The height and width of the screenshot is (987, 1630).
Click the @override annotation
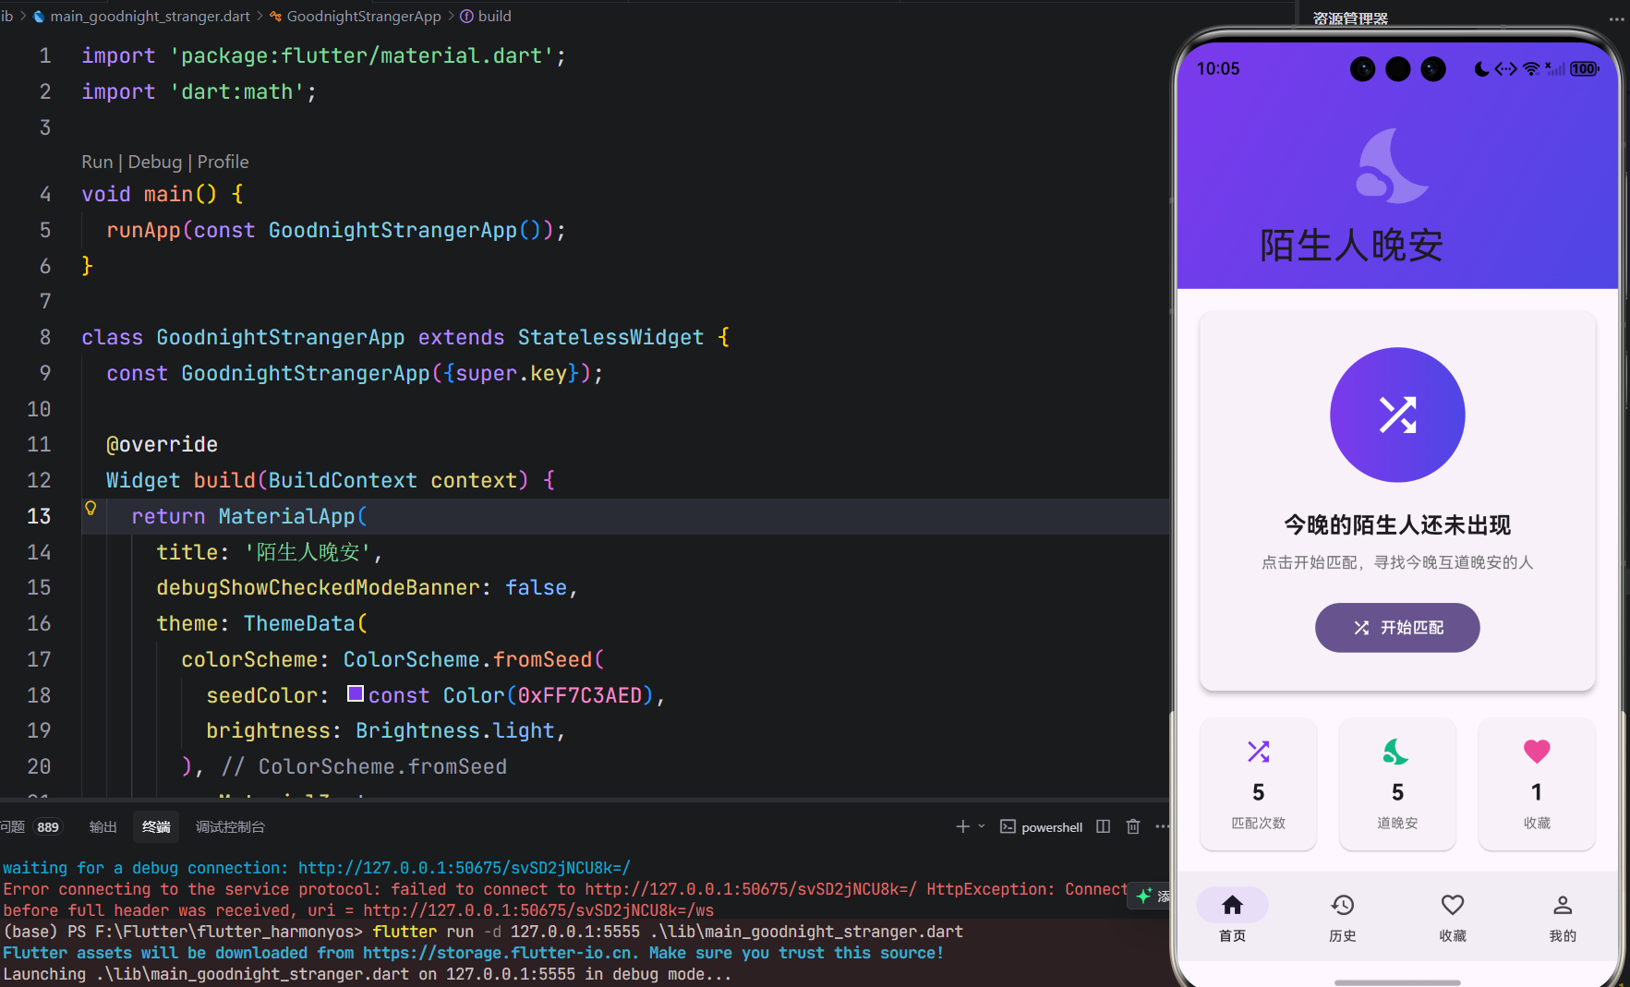(x=162, y=444)
